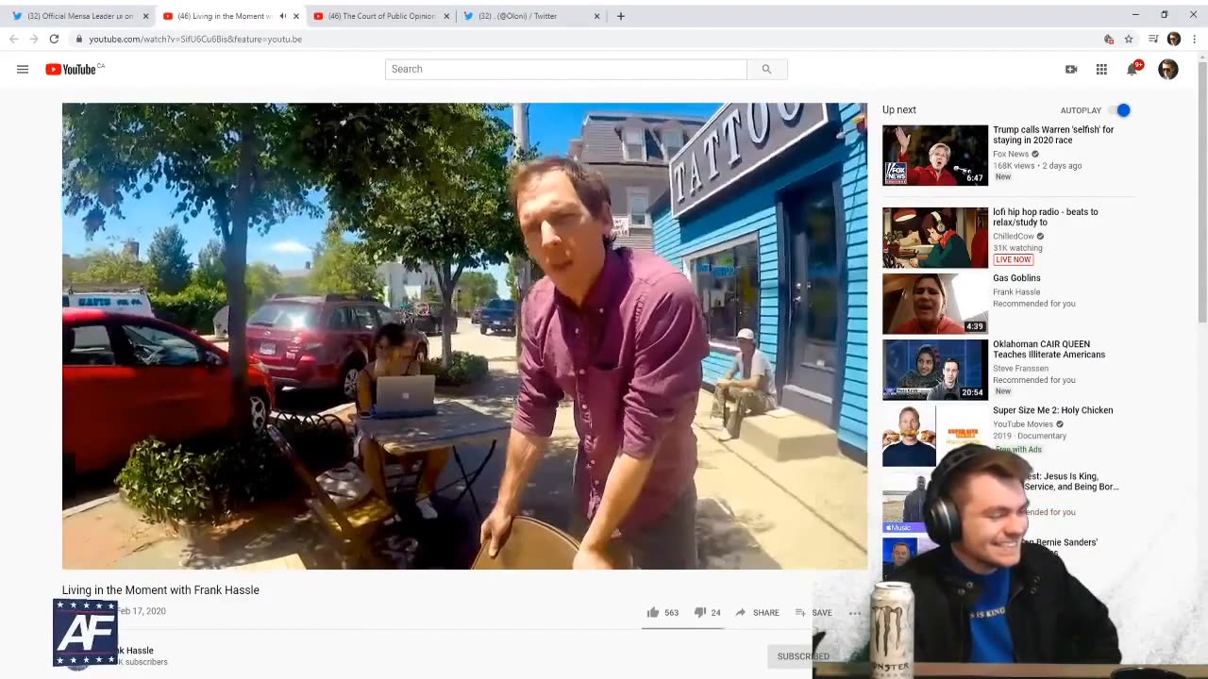
Task: Click the search magnifier button
Action: click(766, 69)
